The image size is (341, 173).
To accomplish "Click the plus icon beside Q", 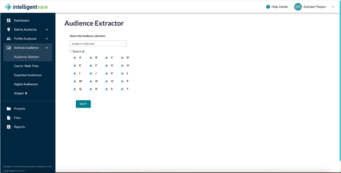I will (75, 89).
